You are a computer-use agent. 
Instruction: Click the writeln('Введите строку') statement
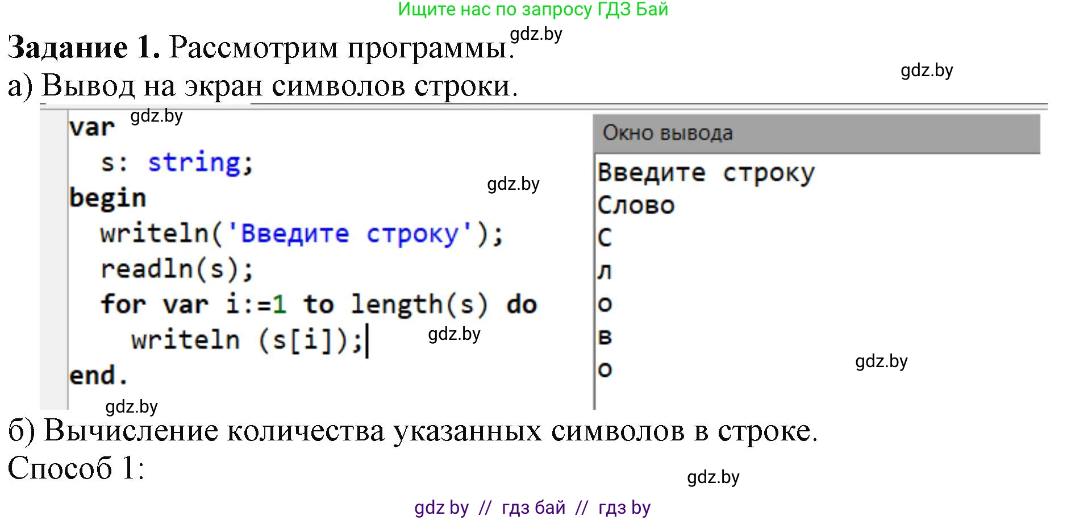pos(301,233)
